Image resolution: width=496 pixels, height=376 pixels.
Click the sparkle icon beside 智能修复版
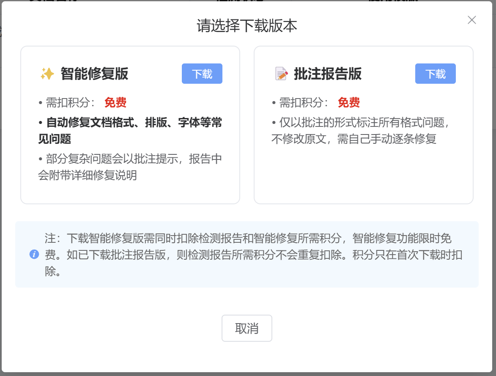[47, 74]
